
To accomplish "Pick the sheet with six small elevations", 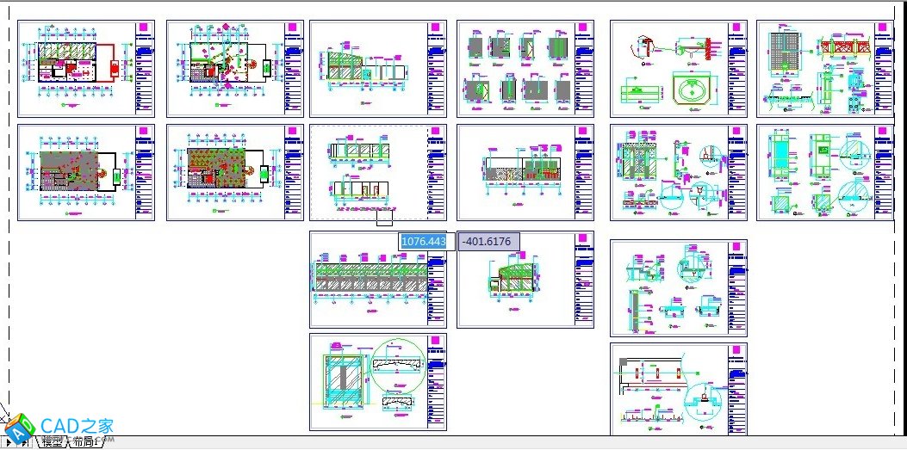I will pyautogui.click(x=525, y=69).
